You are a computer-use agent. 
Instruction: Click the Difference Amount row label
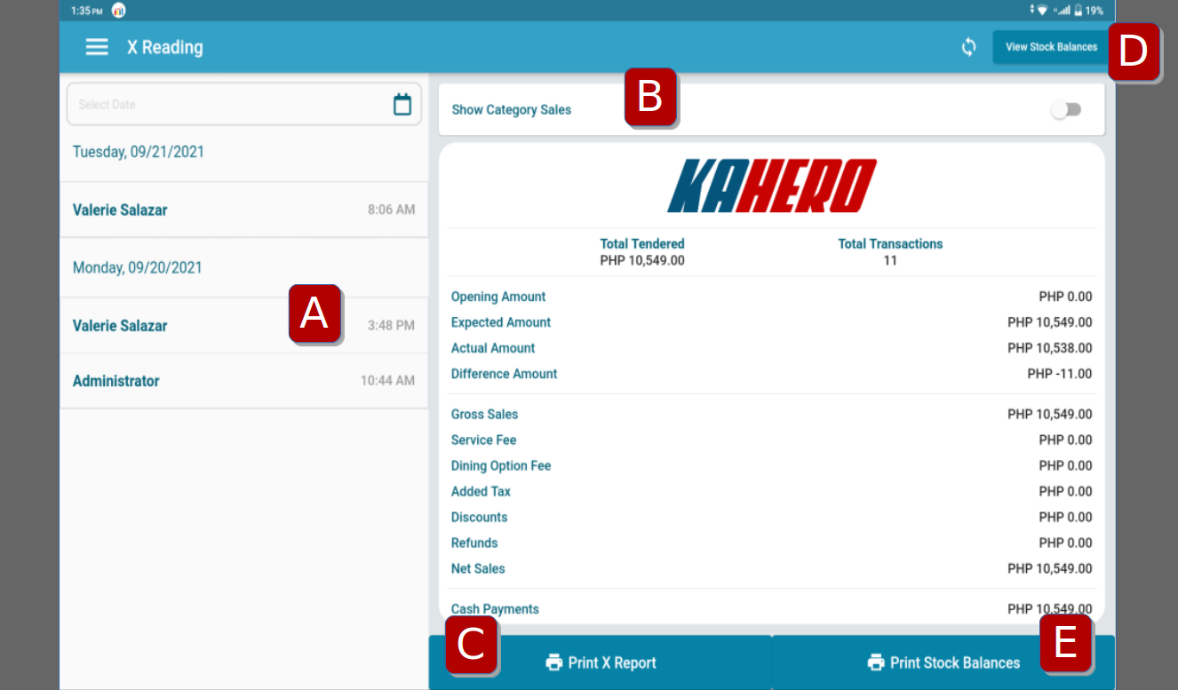pos(505,374)
